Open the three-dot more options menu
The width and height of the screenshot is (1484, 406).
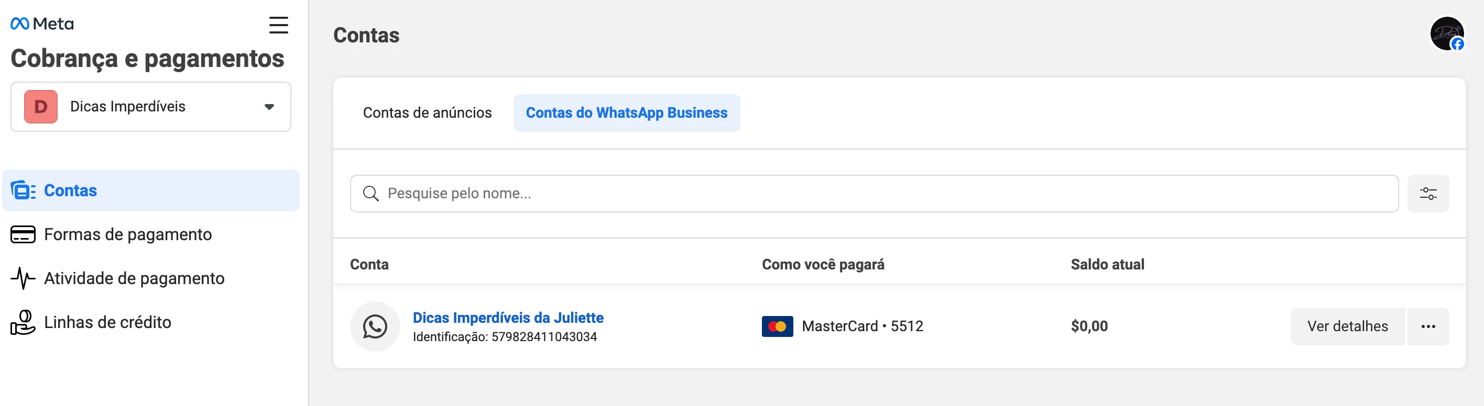1428,326
